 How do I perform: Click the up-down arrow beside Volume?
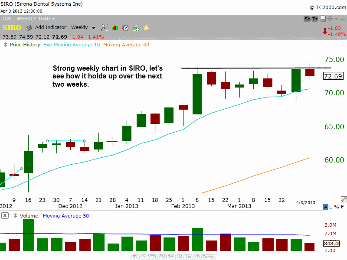15,215
